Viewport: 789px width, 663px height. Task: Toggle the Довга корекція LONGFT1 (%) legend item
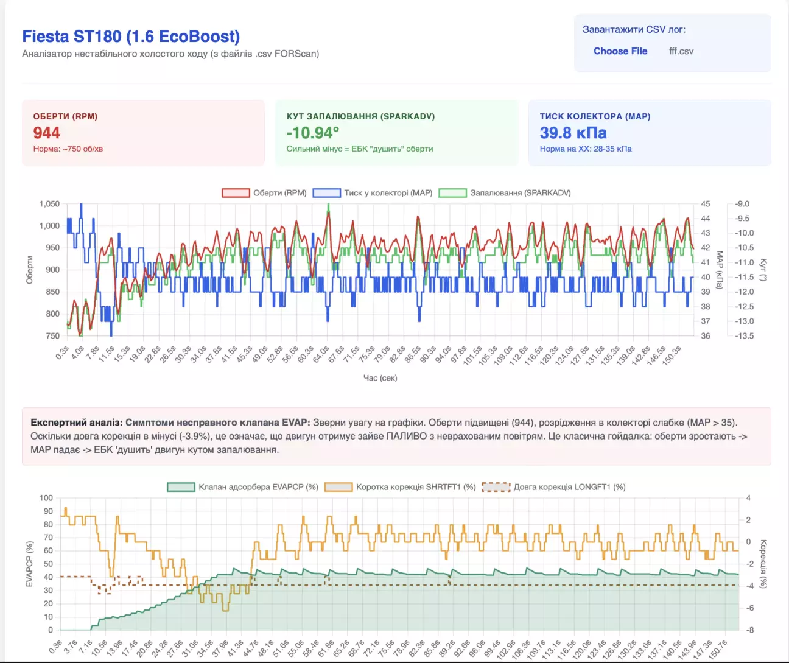pos(554,487)
